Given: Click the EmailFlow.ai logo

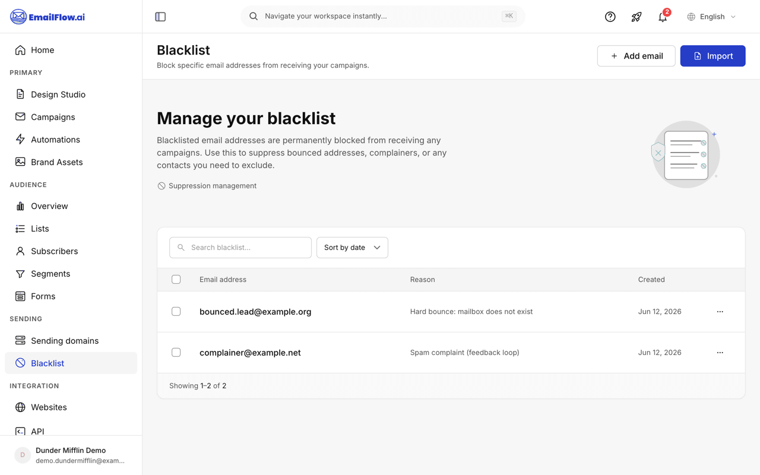Looking at the screenshot, I should click(47, 17).
